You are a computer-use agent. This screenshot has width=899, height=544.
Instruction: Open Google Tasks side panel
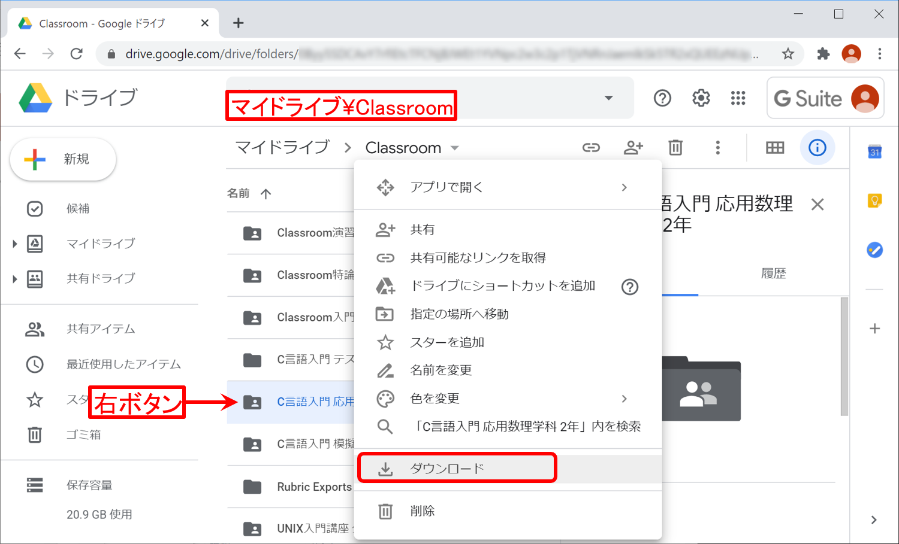tap(875, 250)
